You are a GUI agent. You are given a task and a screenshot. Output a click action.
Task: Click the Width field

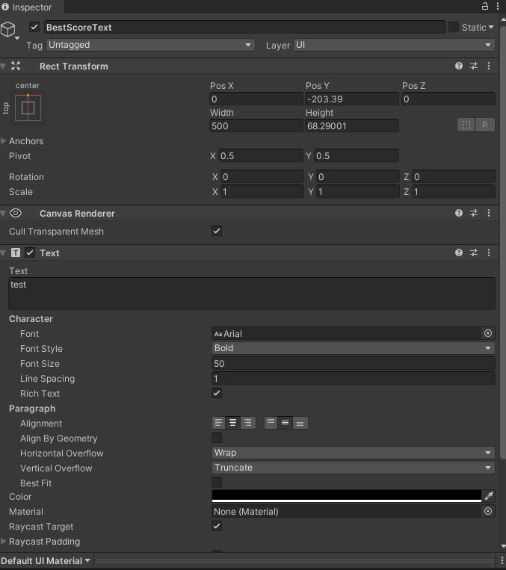pyautogui.click(x=256, y=126)
